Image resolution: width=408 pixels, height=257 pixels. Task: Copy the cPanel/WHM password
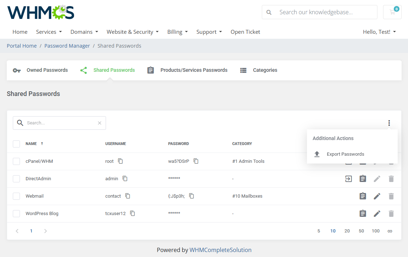pos(196,161)
